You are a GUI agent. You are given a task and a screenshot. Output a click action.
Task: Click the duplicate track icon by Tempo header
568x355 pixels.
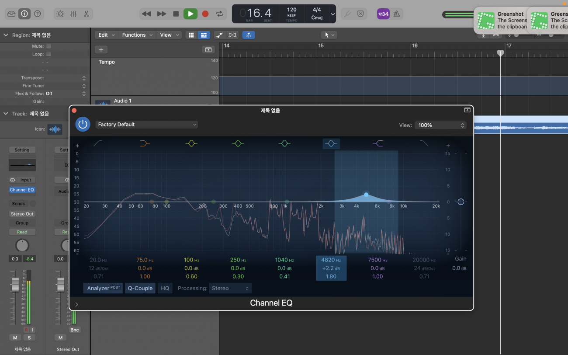coord(208,50)
